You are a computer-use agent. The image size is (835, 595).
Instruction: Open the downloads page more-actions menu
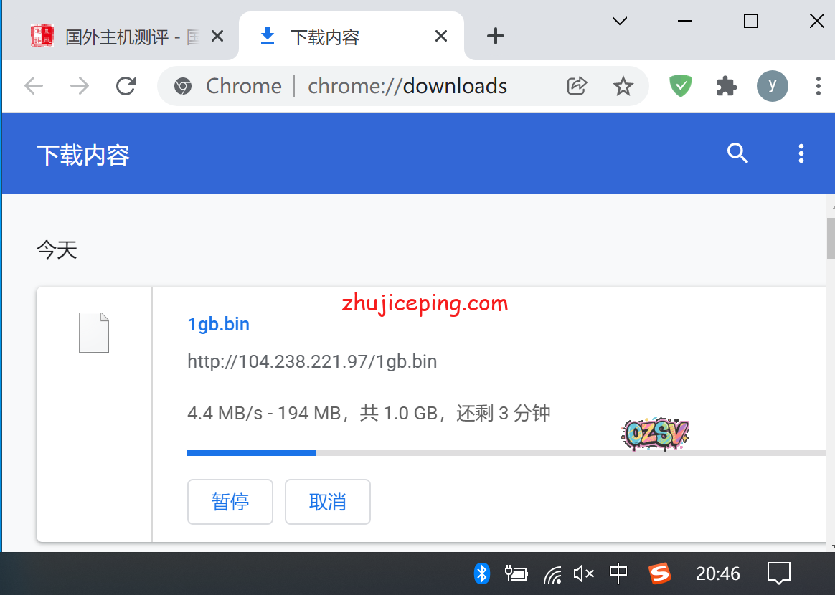801,153
